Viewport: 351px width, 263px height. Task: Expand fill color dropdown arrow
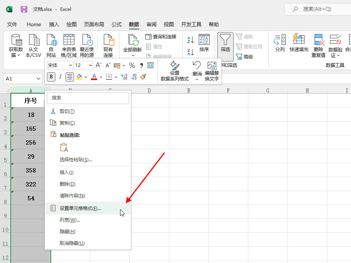86,77
